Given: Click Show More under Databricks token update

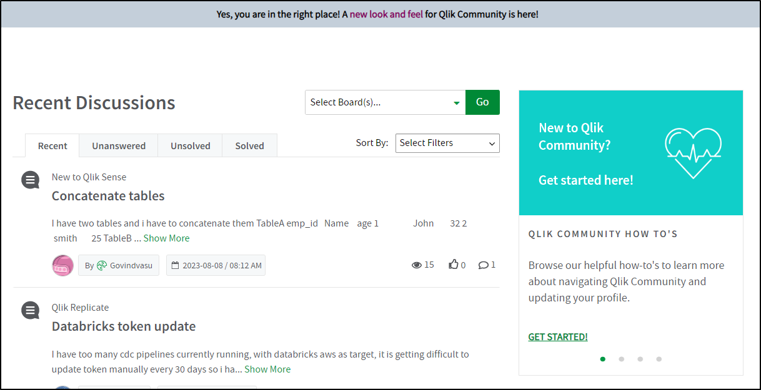Looking at the screenshot, I should (x=267, y=369).
